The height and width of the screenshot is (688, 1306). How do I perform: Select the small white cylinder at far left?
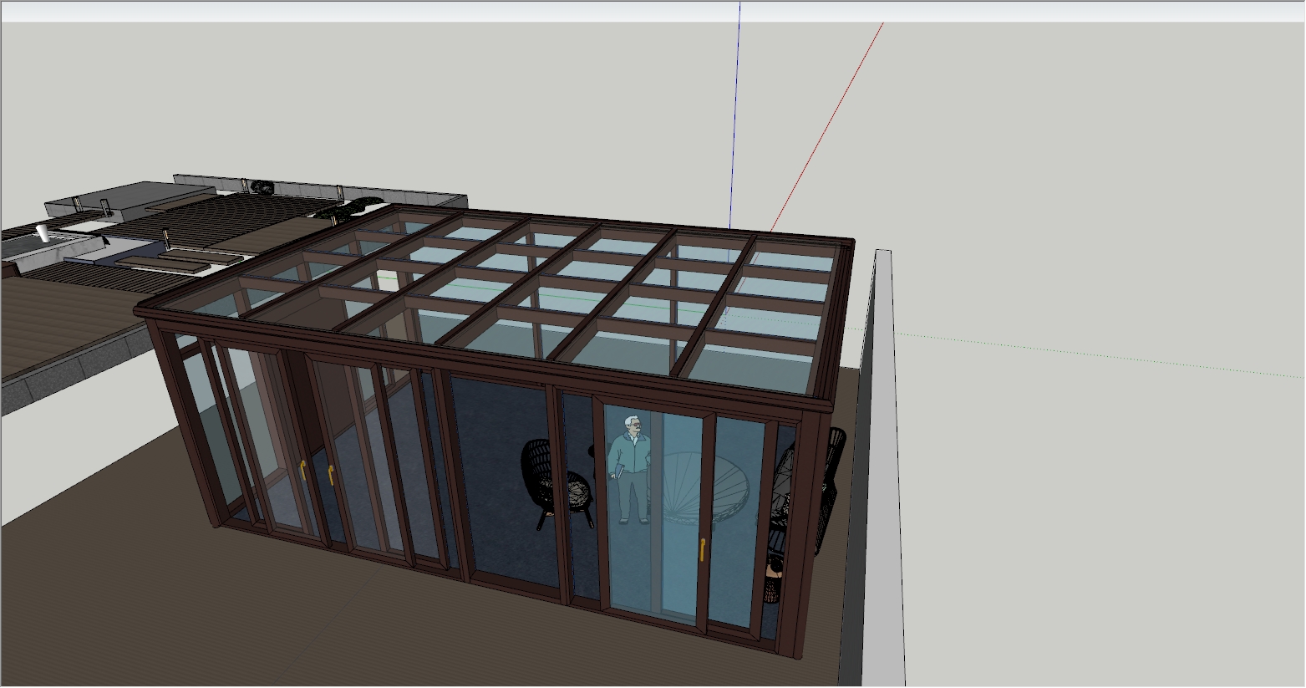click(43, 232)
